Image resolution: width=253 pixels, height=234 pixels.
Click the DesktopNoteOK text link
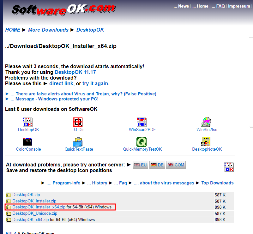tap(207, 149)
